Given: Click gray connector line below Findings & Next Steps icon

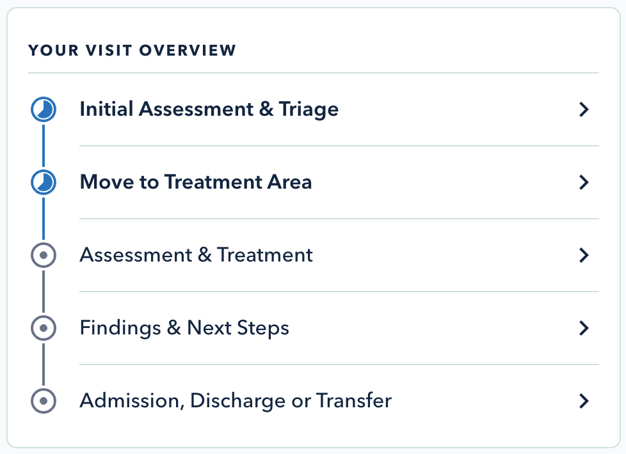Looking at the screenshot, I should tap(44, 365).
